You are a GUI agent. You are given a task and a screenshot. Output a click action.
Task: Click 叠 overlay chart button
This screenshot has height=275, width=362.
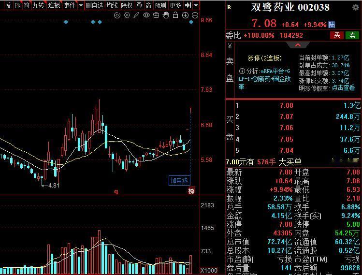(x=139, y=5)
